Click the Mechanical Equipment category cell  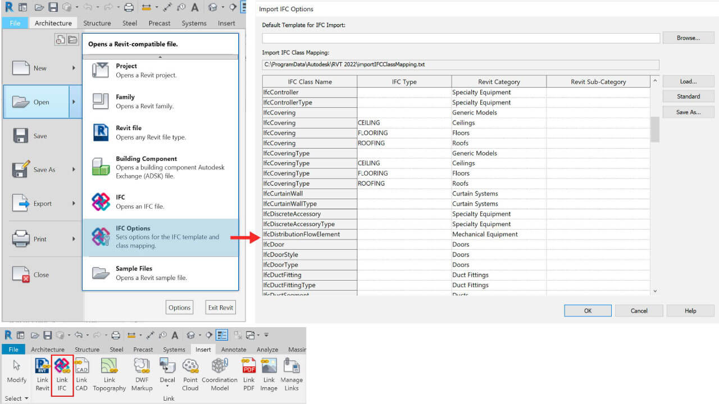click(499, 235)
